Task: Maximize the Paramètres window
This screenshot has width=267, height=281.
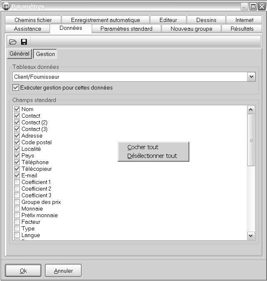Action: pos(253,7)
